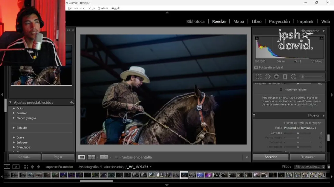Screen dimensions: 334x187
Task: Open the Vista menu
Action: [92, 8]
